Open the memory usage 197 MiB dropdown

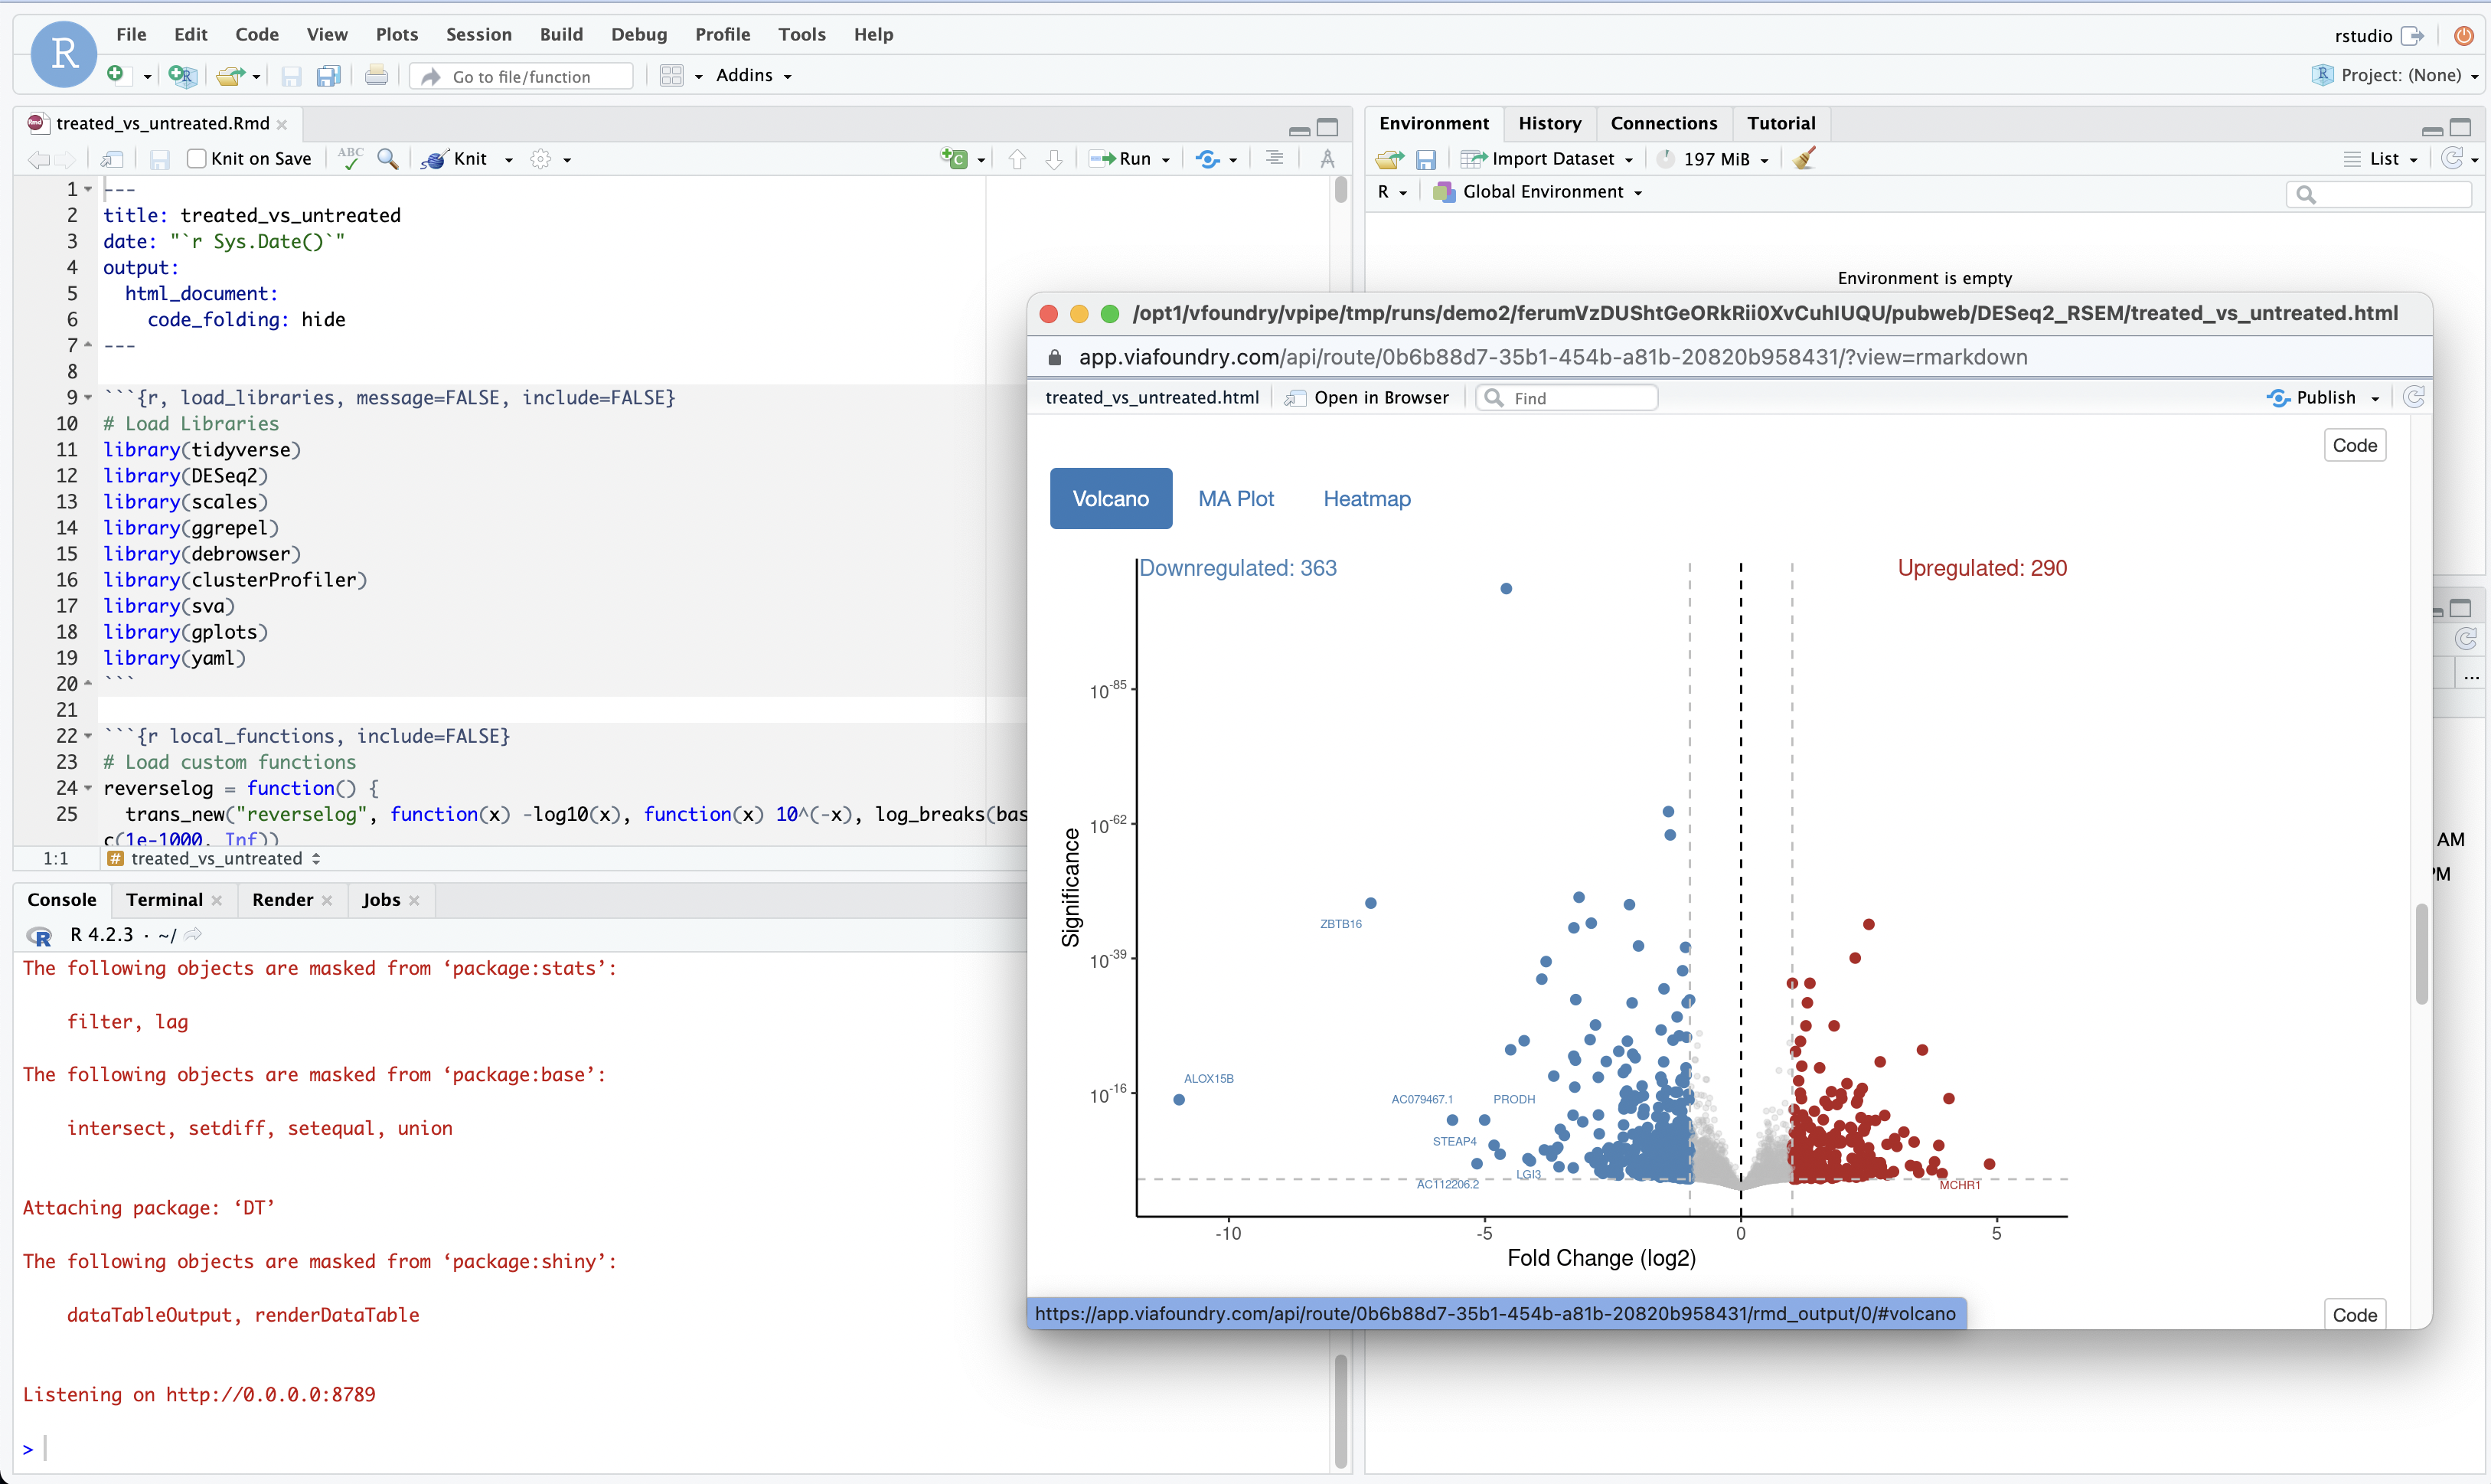[1714, 159]
